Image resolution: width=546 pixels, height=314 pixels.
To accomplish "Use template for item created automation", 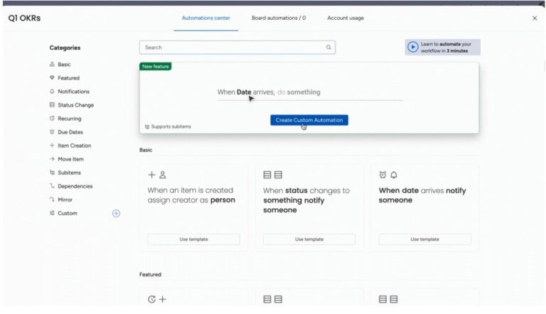I will (x=193, y=239).
